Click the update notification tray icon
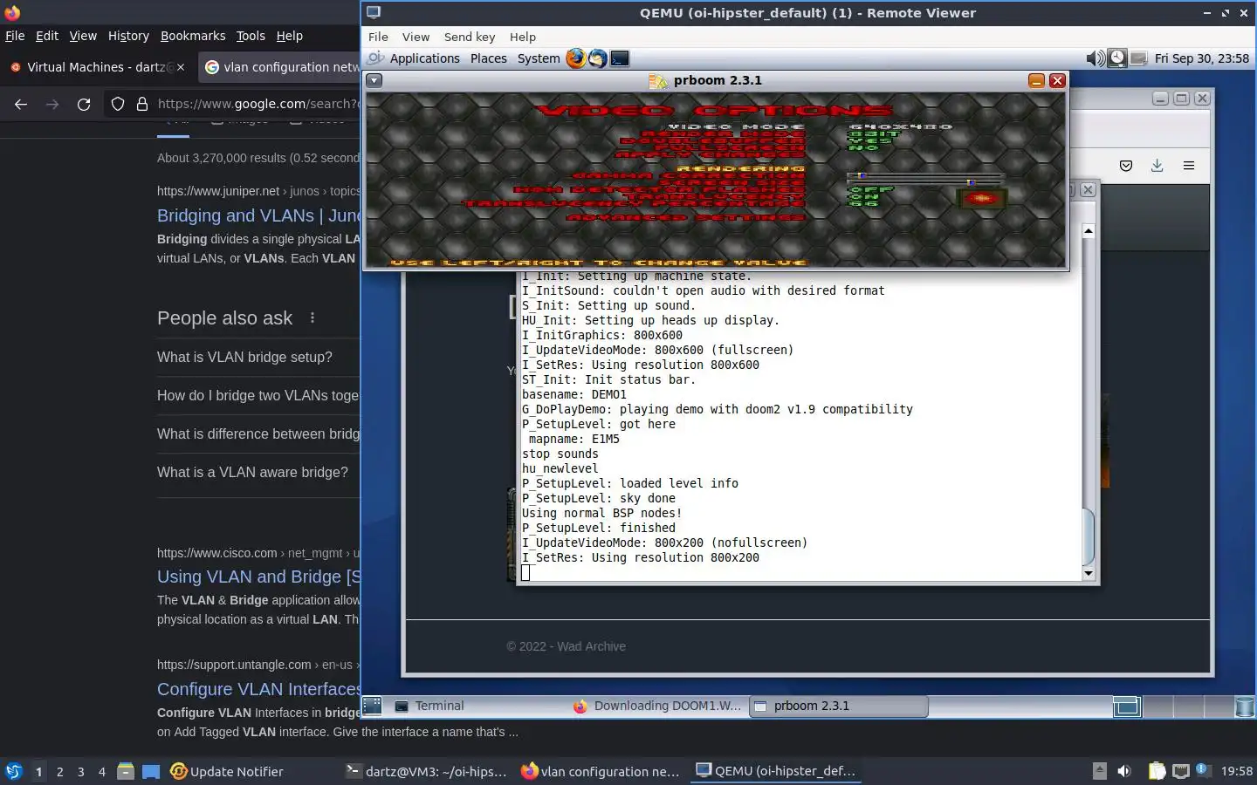Image resolution: width=1257 pixels, height=785 pixels. click(1202, 769)
